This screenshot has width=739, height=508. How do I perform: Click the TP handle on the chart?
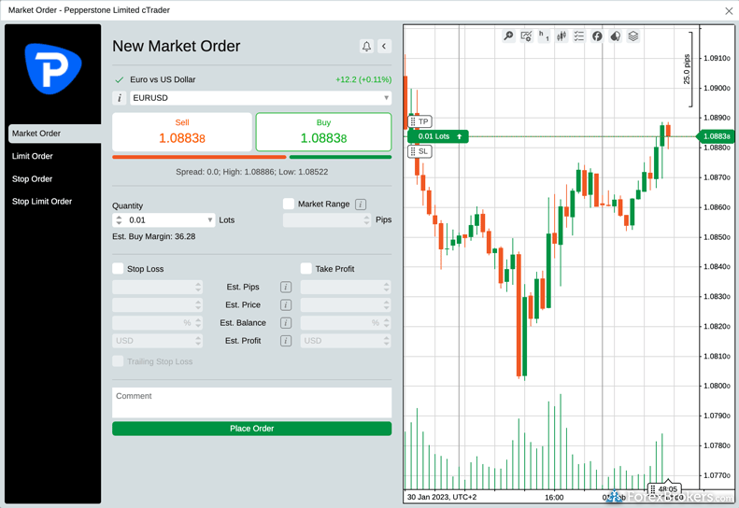420,121
